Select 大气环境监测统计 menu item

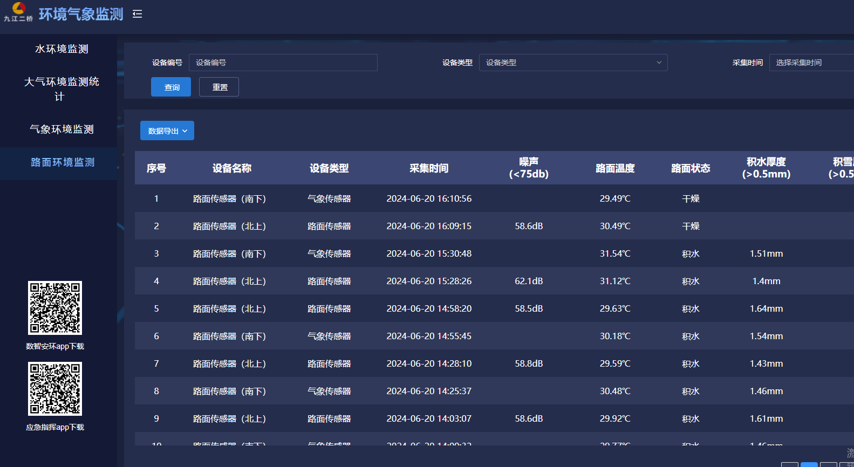pyautogui.click(x=62, y=89)
